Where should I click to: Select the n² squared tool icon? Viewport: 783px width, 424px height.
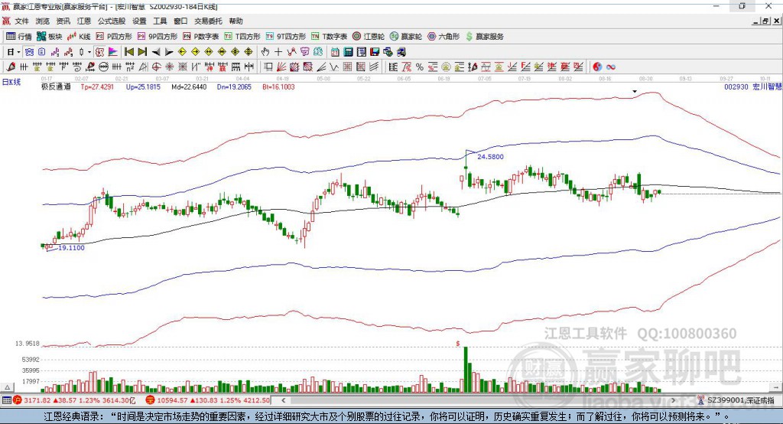(x=130, y=67)
